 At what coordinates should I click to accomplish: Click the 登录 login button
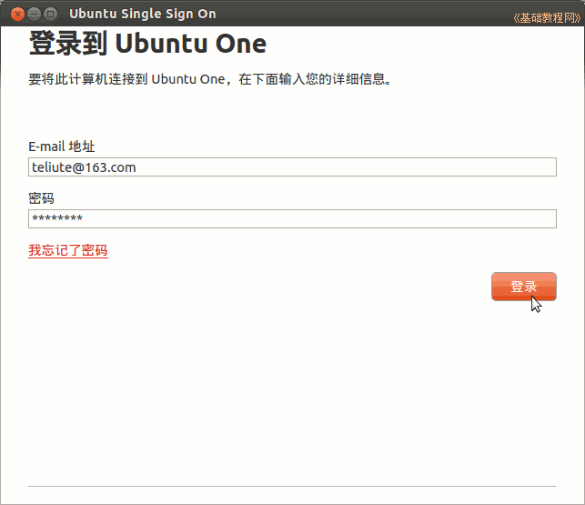pyautogui.click(x=524, y=287)
